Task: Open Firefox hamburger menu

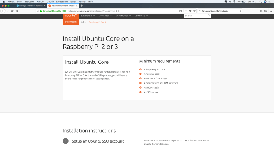Action: tap(271, 11)
